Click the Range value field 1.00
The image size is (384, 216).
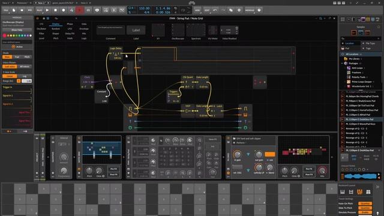click(x=26, y=81)
